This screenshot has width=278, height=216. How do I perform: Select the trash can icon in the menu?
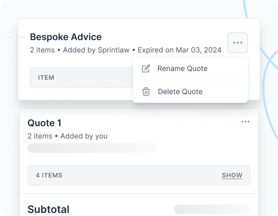pyautogui.click(x=146, y=92)
